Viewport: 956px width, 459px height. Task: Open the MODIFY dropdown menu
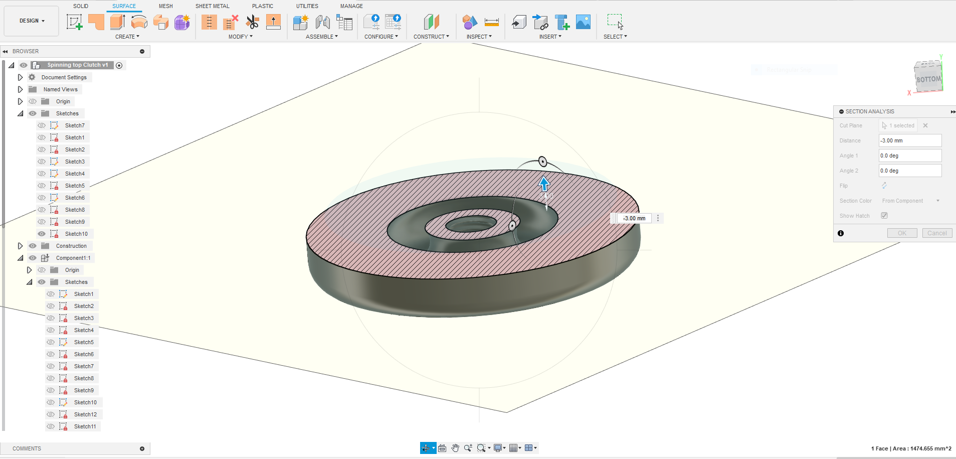pyautogui.click(x=241, y=37)
